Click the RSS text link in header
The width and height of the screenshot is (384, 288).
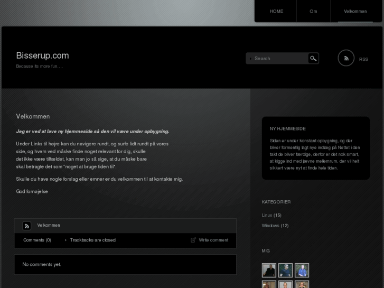point(363,59)
